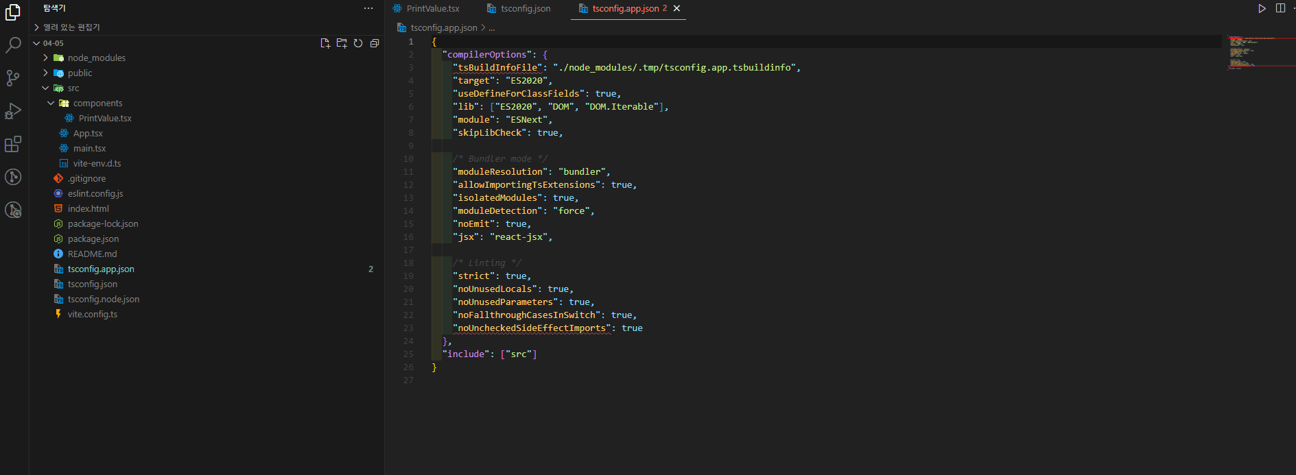Open the Source Control view
1296x475 pixels.
point(13,78)
